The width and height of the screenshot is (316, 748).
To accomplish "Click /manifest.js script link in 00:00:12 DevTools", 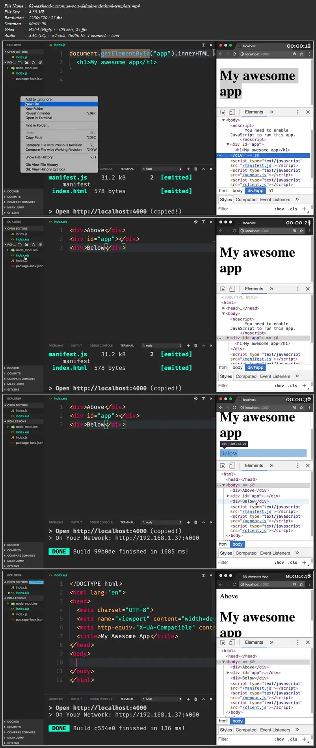I will point(256,166).
